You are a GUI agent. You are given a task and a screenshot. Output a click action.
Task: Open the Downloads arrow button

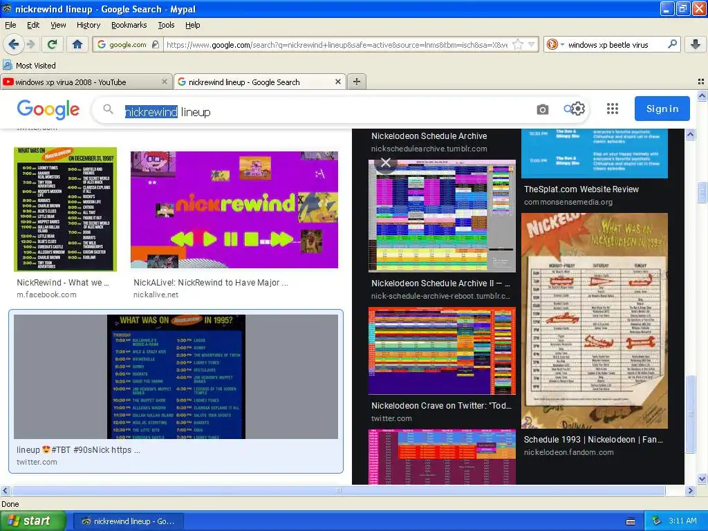tap(696, 44)
